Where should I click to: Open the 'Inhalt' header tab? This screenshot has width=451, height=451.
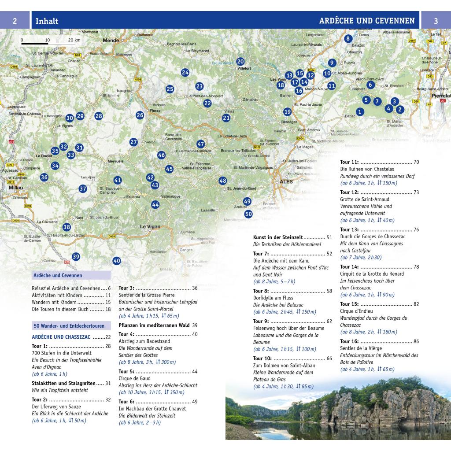(47, 21)
